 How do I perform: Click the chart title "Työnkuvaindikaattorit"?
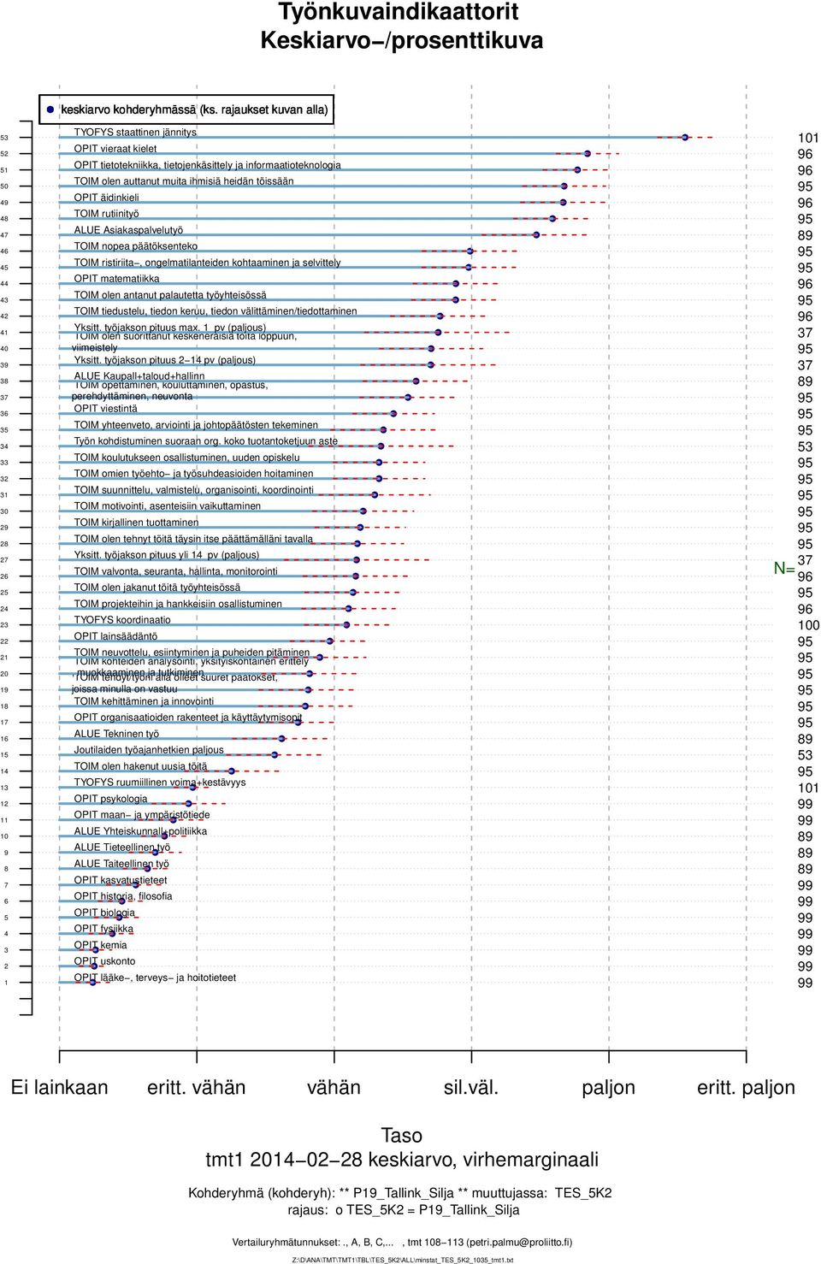[x=399, y=12]
